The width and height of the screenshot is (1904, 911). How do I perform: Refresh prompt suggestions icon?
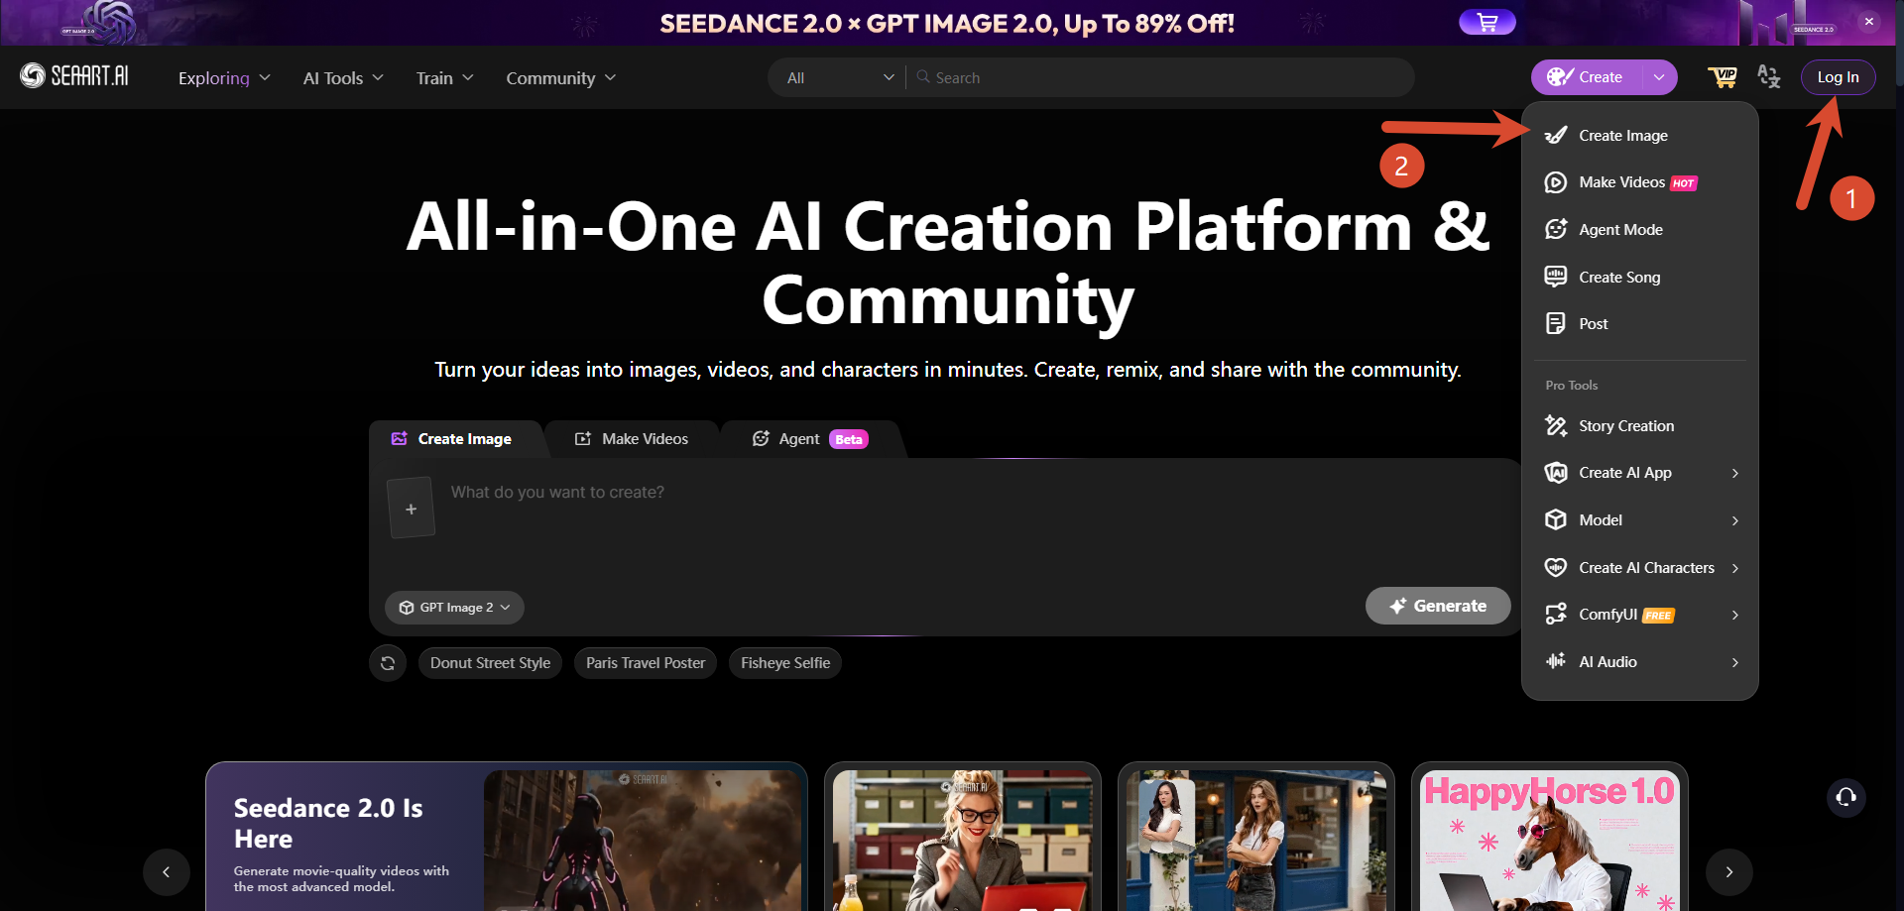(388, 663)
